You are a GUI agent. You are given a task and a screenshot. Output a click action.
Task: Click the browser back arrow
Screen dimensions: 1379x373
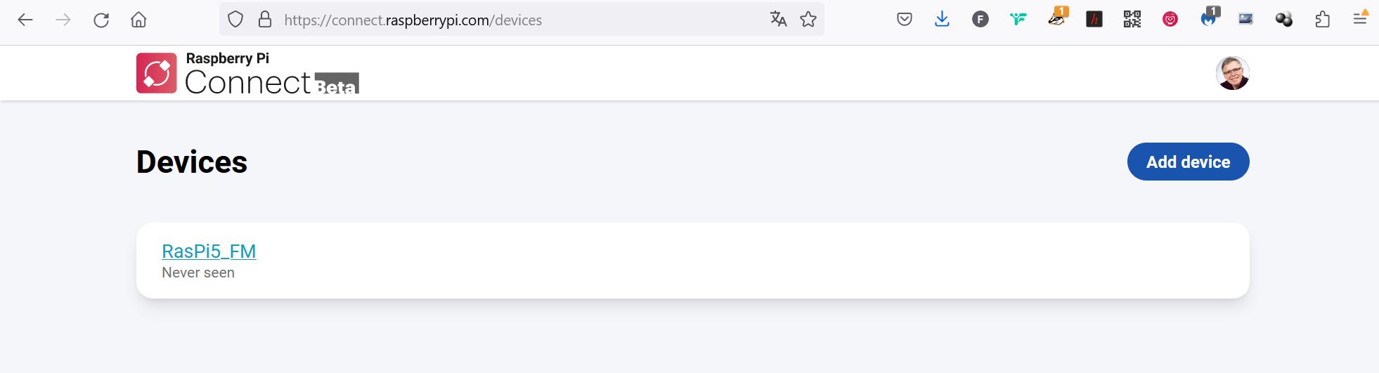[x=25, y=20]
